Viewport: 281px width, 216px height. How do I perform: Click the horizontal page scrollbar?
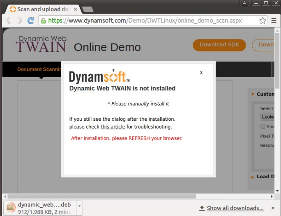123,196
